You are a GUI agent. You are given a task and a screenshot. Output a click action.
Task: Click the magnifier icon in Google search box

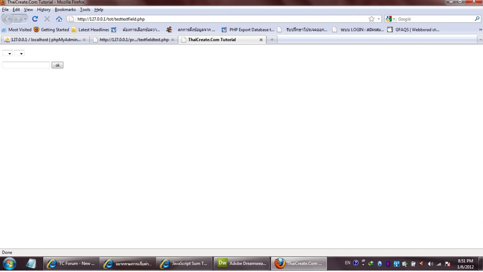477,19
